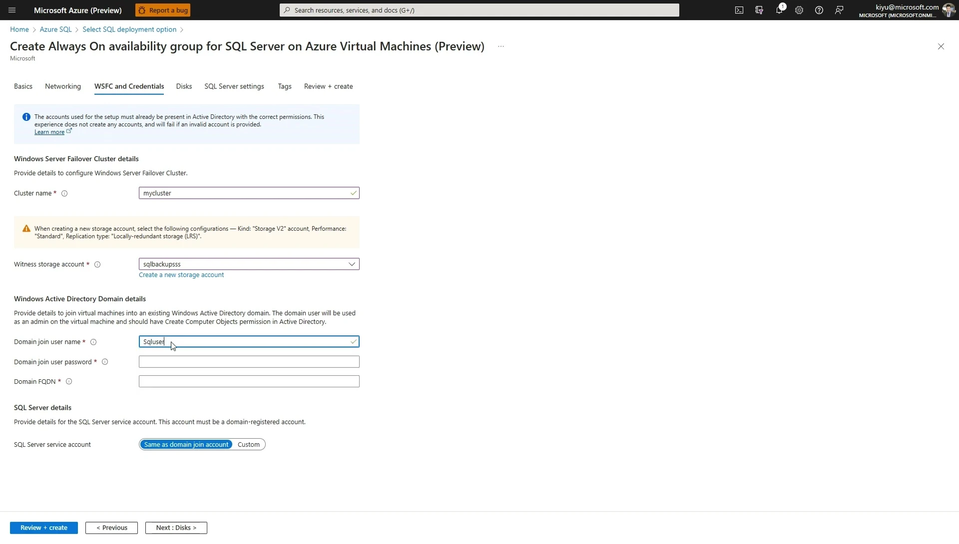Open the Tags tab
Screen dimensions: 959x544
[x=285, y=86]
